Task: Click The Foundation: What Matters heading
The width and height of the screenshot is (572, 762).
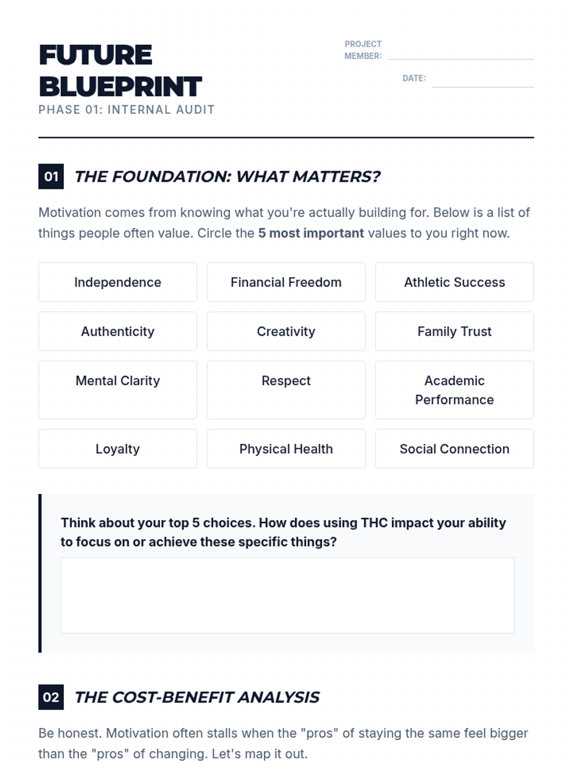Action: 227,177
